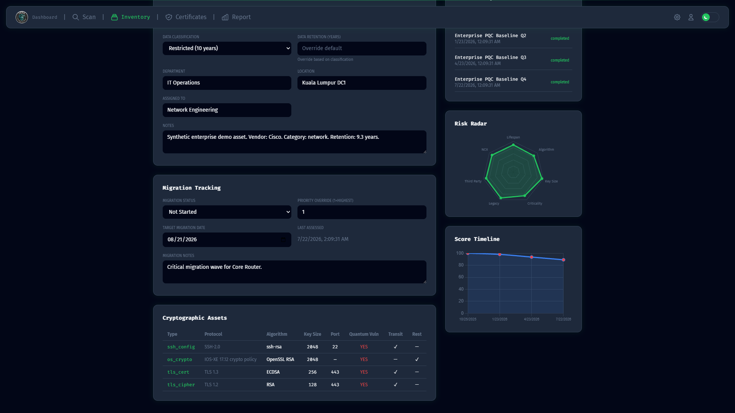Viewport: 735px width, 413px height.
Task: Toggle the dark mode switch
Action: (710, 17)
